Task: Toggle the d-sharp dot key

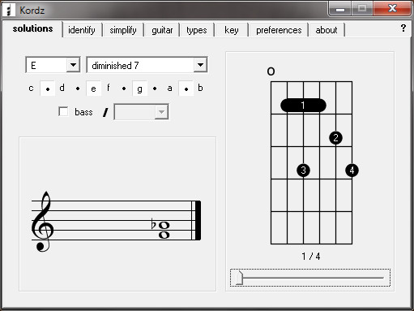Action: [78, 89]
